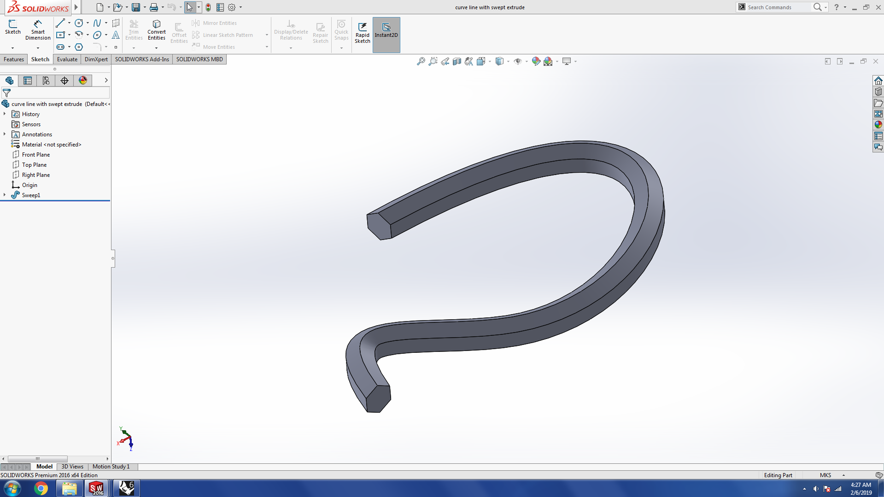This screenshot has width=884, height=497.
Task: Click the Rebuild traffic light icon
Action: [208, 7]
